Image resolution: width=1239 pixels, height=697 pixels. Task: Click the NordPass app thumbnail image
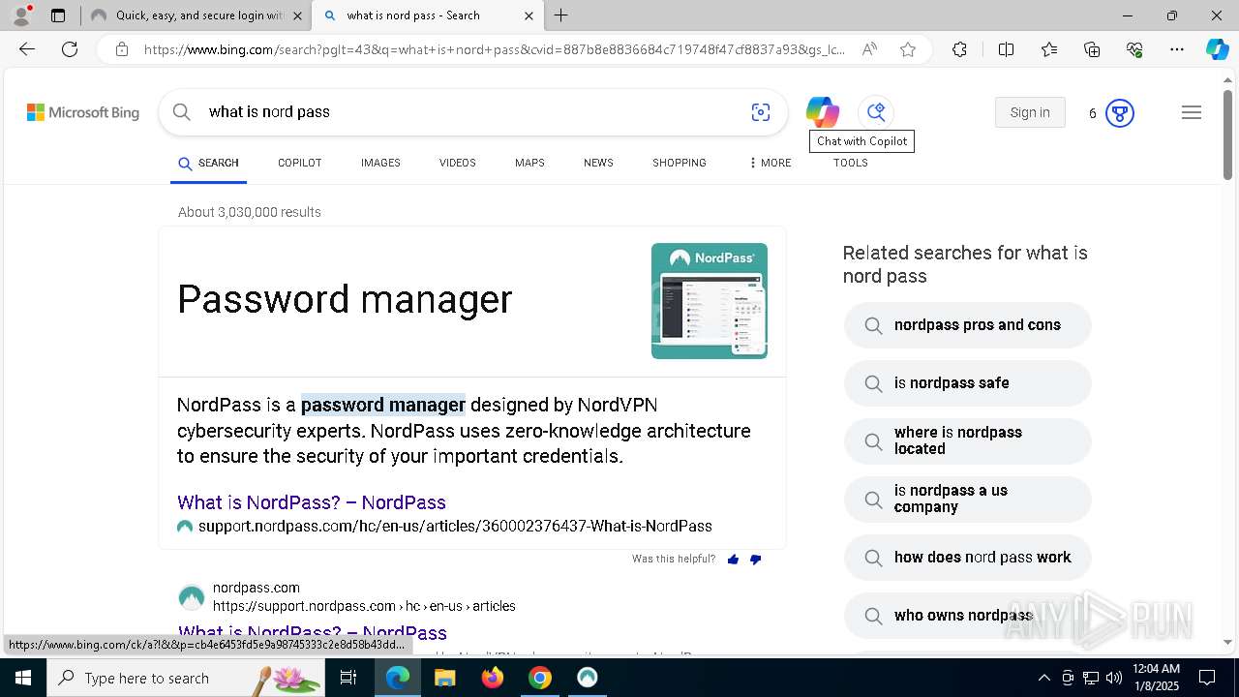[x=710, y=301]
